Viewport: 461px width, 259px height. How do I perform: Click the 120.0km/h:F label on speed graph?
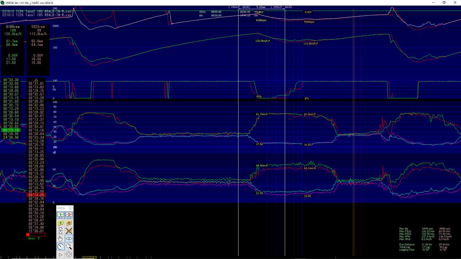pyautogui.click(x=263, y=41)
